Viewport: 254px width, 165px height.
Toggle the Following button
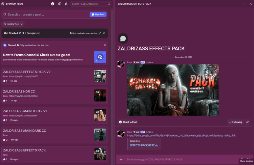235,122
